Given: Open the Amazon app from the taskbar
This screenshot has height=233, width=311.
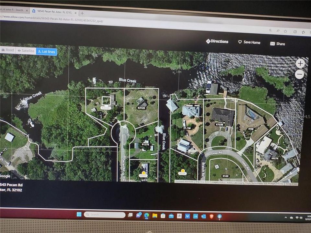Looking at the screenshot, I should (x=179, y=215).
